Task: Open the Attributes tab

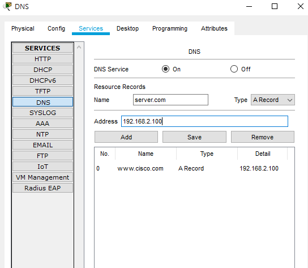Action: click(214, 28)
